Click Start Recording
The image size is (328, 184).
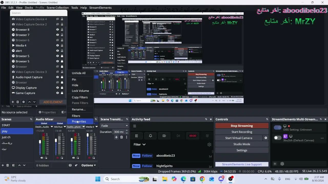(x=242, y=132)
